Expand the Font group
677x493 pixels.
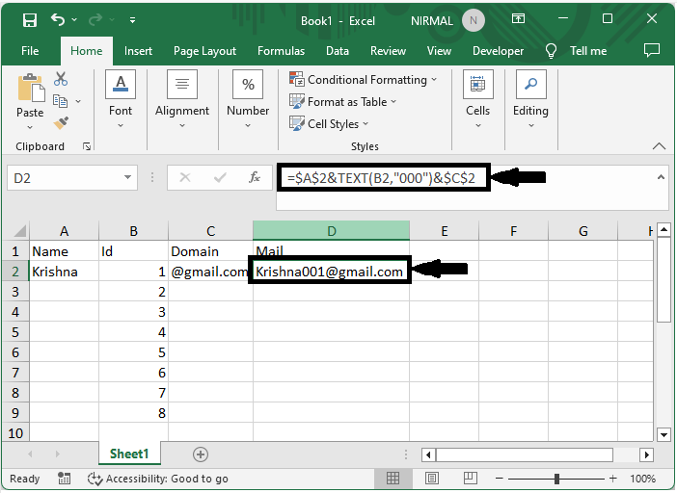121,99
